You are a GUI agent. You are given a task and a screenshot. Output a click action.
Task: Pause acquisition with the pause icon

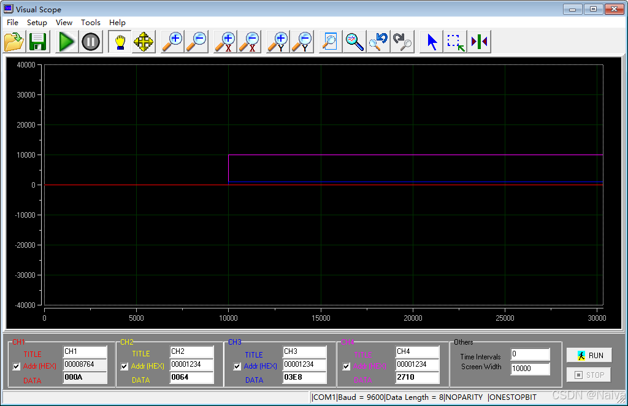point(91,42)
